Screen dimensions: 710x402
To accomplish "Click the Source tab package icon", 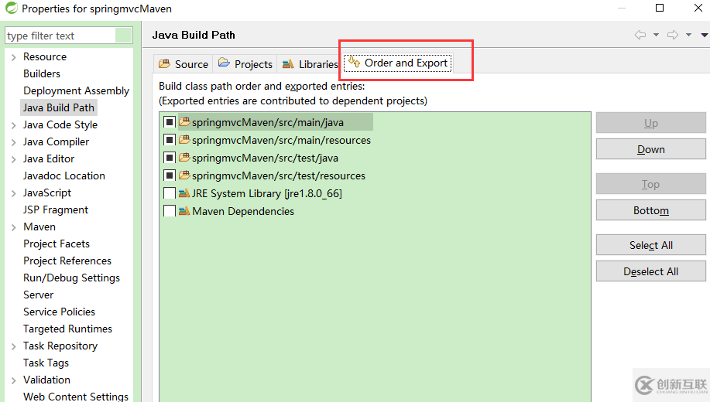I will pyautogui.click(x=164, y=64).
